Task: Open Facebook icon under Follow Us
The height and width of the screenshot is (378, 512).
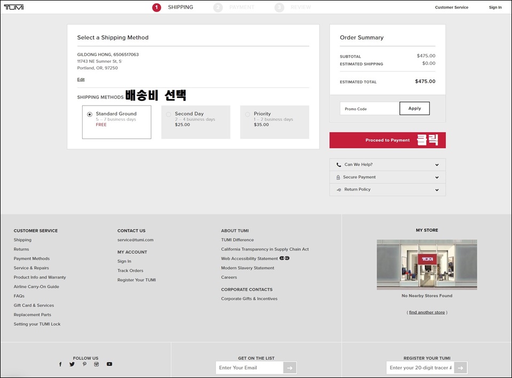Action: 60,364
